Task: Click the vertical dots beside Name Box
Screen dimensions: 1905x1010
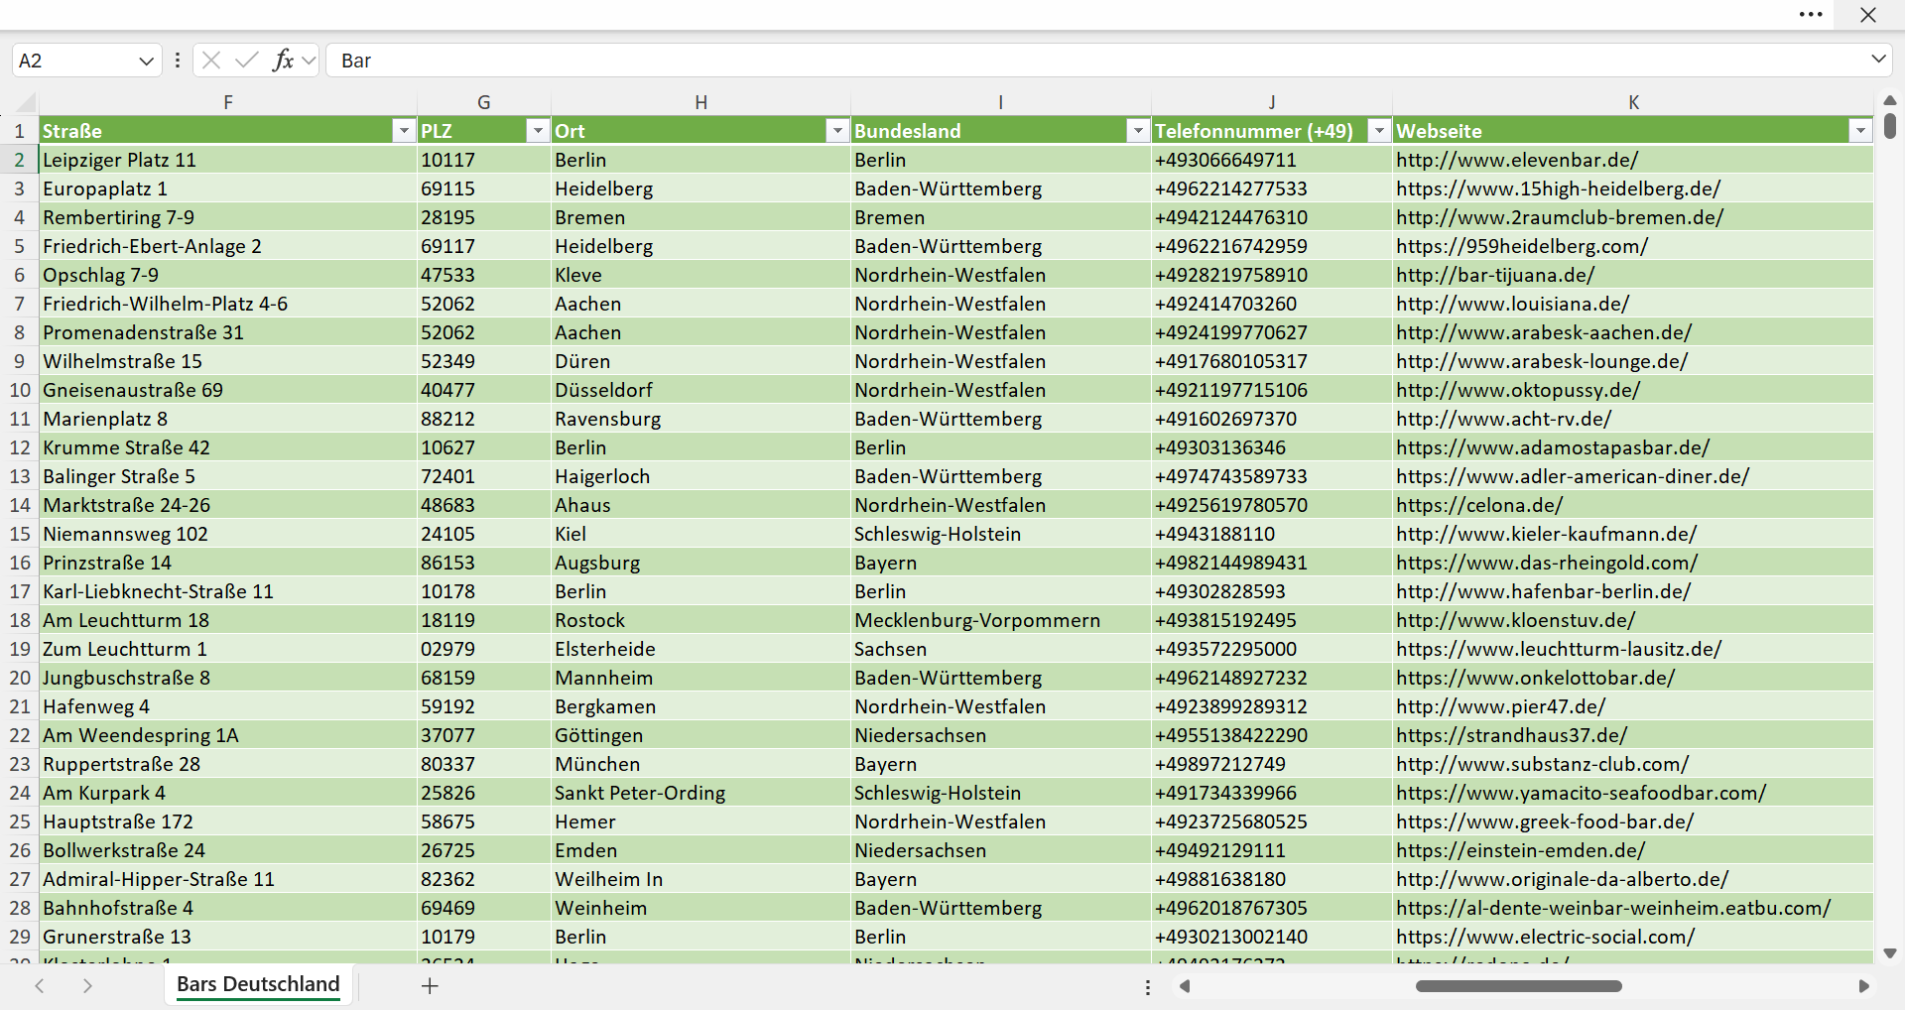Action: (178, 61)
